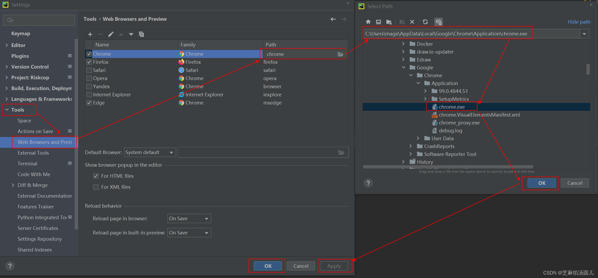Viewport: 598px width, 278px height.
Task: Open Reload page in browser dropdown
Action: tap(189, 218)
